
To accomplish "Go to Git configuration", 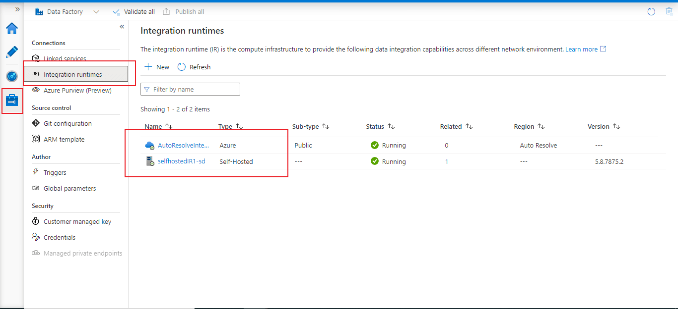I will 68,123.
